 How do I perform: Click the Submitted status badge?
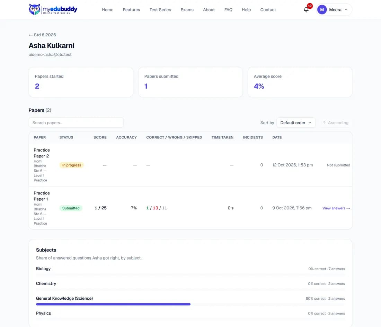(x=71, y=208)
